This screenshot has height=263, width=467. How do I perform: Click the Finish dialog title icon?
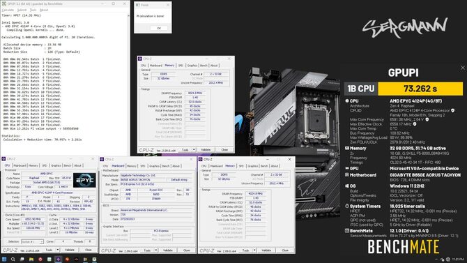[137, 5]
